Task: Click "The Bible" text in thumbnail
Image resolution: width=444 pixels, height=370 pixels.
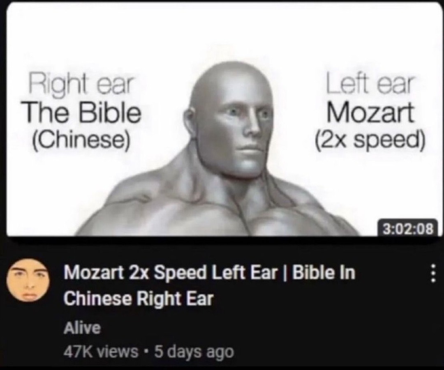Action: point(81,113)
